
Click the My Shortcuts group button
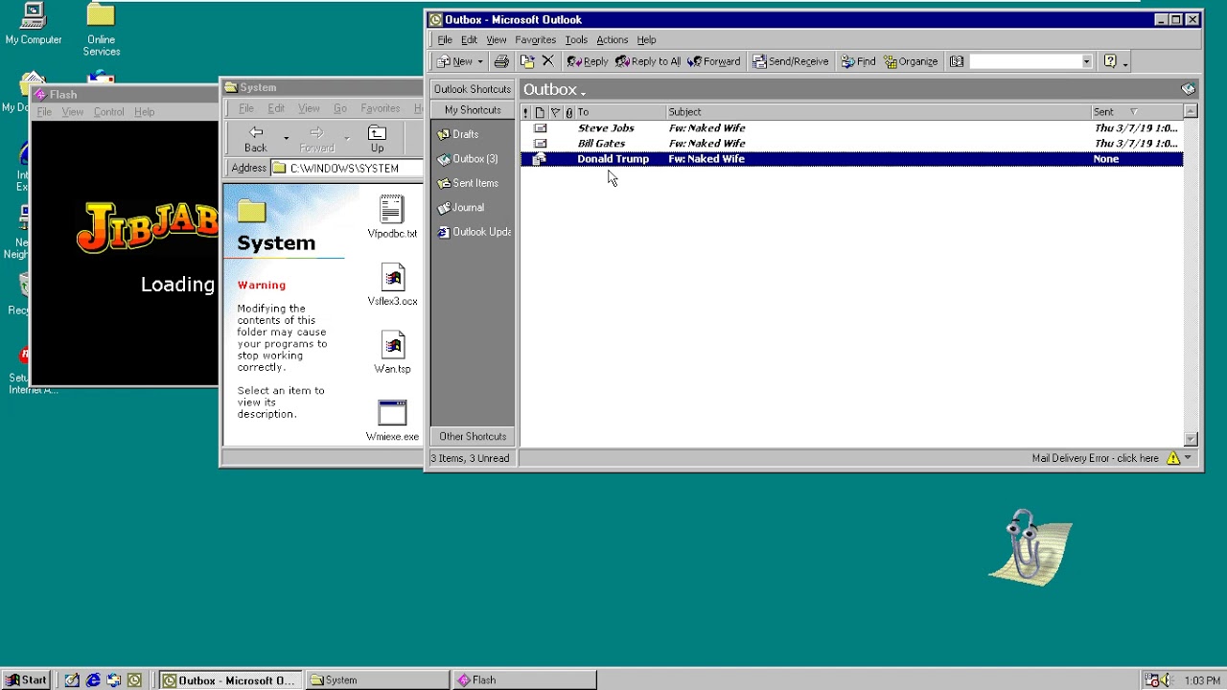coord(473,110)
